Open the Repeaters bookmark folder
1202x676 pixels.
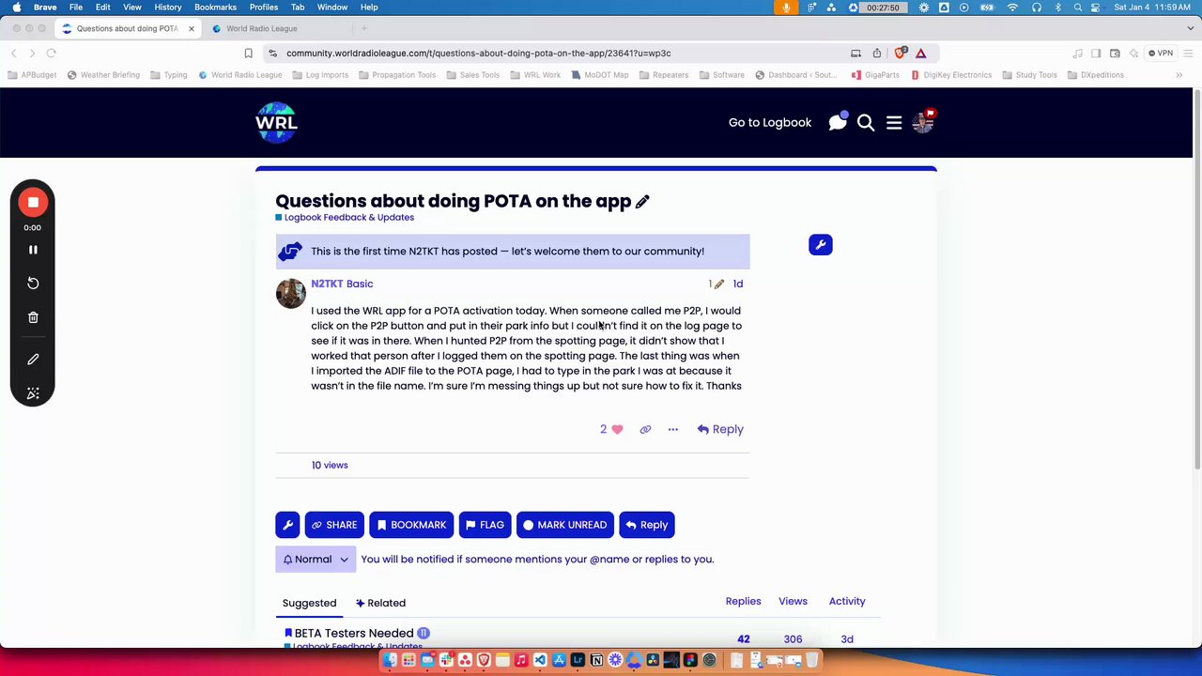(663, 75)
